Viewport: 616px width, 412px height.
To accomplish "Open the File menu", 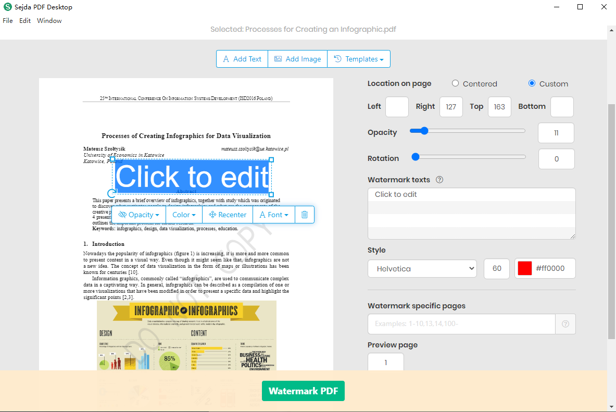I will (8, 20).
